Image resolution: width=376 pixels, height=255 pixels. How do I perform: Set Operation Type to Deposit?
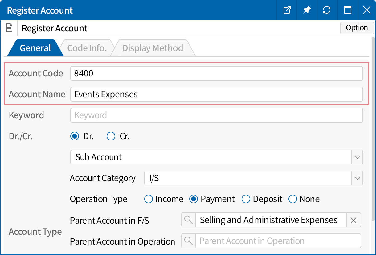coord(246,199)
